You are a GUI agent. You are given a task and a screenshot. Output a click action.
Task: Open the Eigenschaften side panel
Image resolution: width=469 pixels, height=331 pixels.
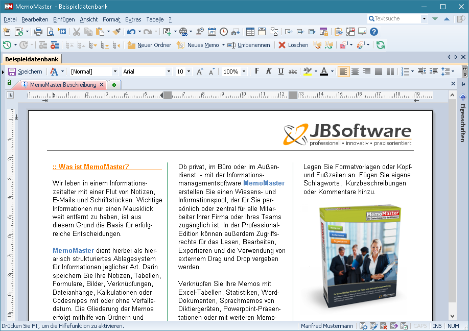coord(463,119)
